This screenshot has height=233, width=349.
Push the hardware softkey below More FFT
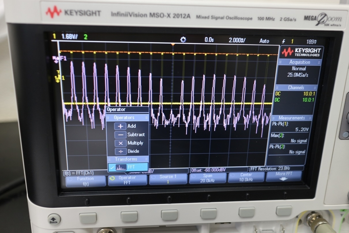pyautogui.click(x=284, y=211)
